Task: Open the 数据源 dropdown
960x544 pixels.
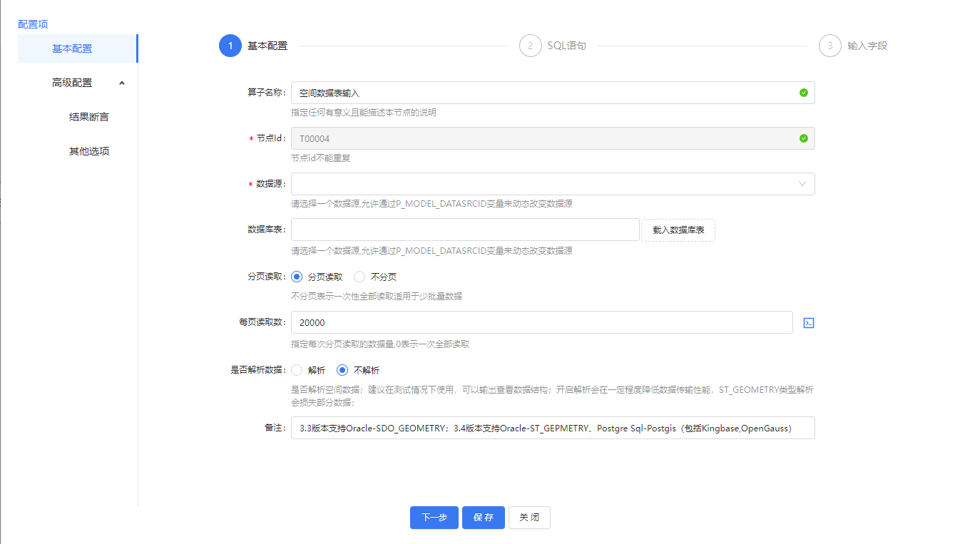Action: click(552, 184)
